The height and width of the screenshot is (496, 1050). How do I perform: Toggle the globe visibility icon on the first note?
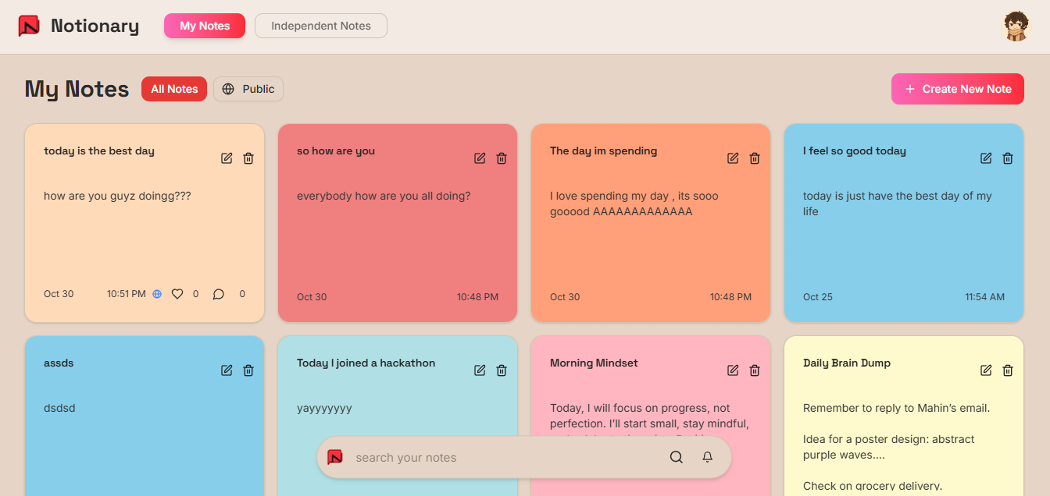pos(157,294)
